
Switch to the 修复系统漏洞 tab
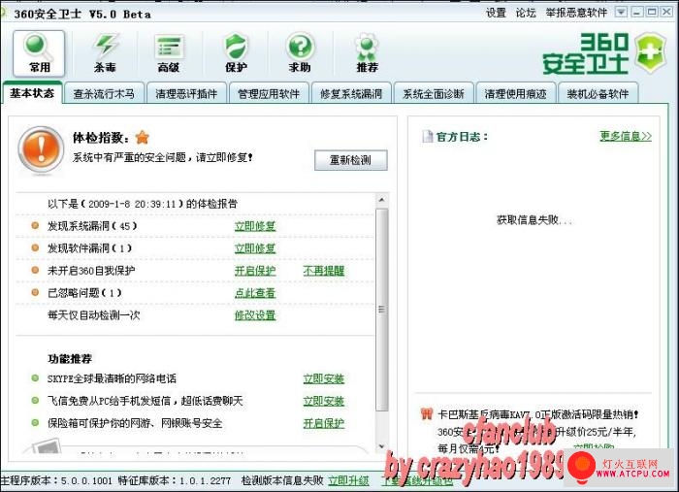click(351, 93)
